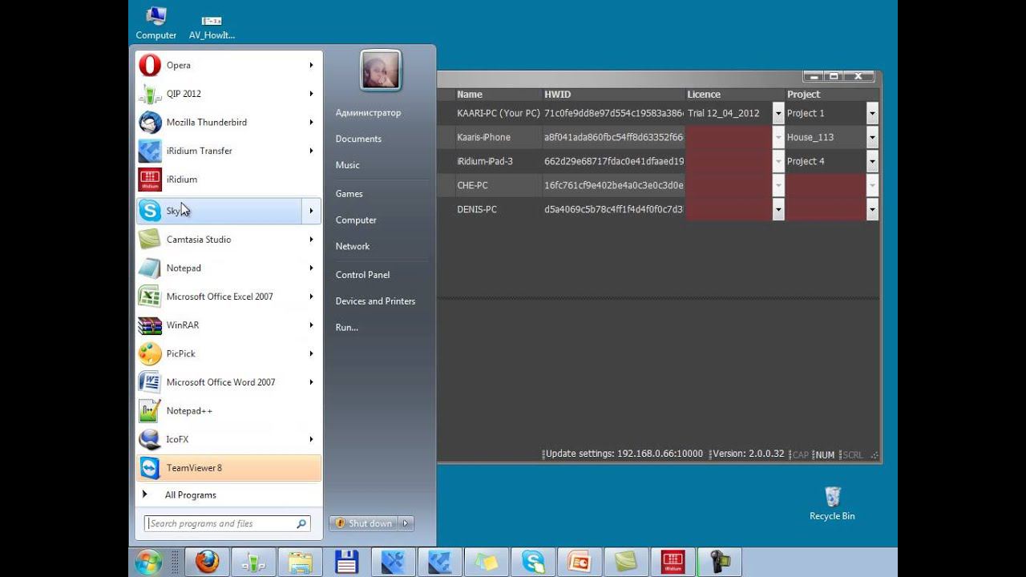Image resolution: width=1026 pixels, height=577 pixels.
Task: Click the Windows Start orb
Action: 149,563
